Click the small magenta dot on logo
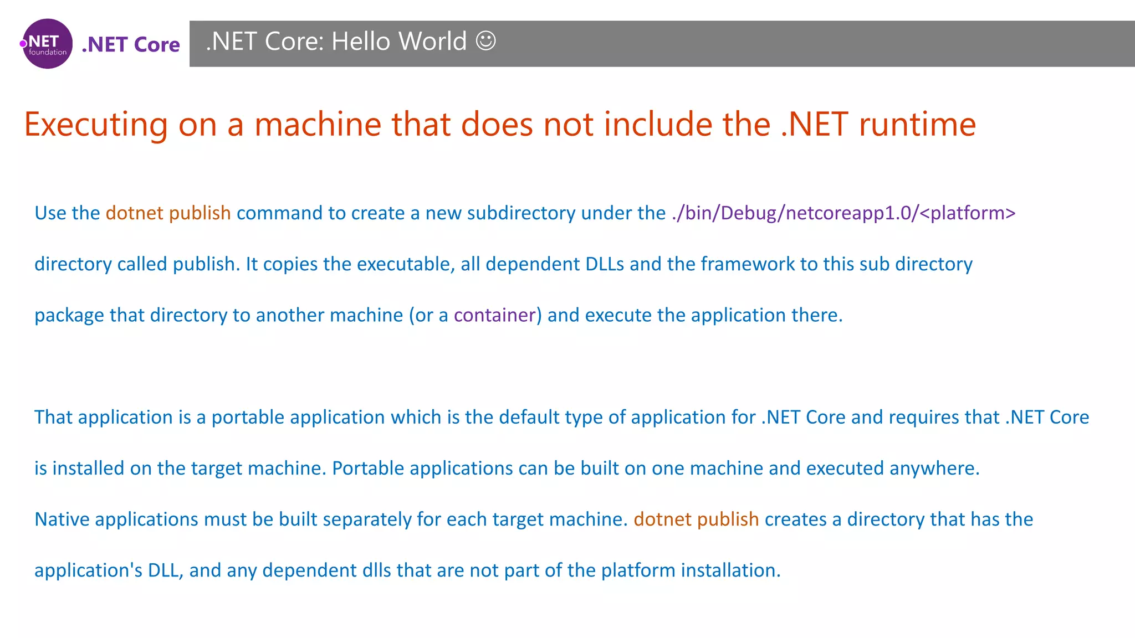Screen dimensions: 1135x638 (x=23, y=44)
